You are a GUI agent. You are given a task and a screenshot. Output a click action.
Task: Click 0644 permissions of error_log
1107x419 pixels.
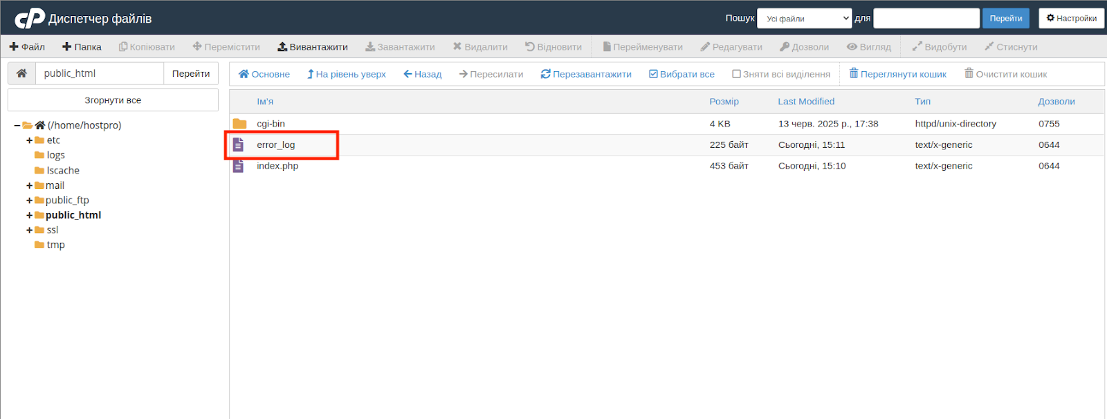(x=1049, y=145)
